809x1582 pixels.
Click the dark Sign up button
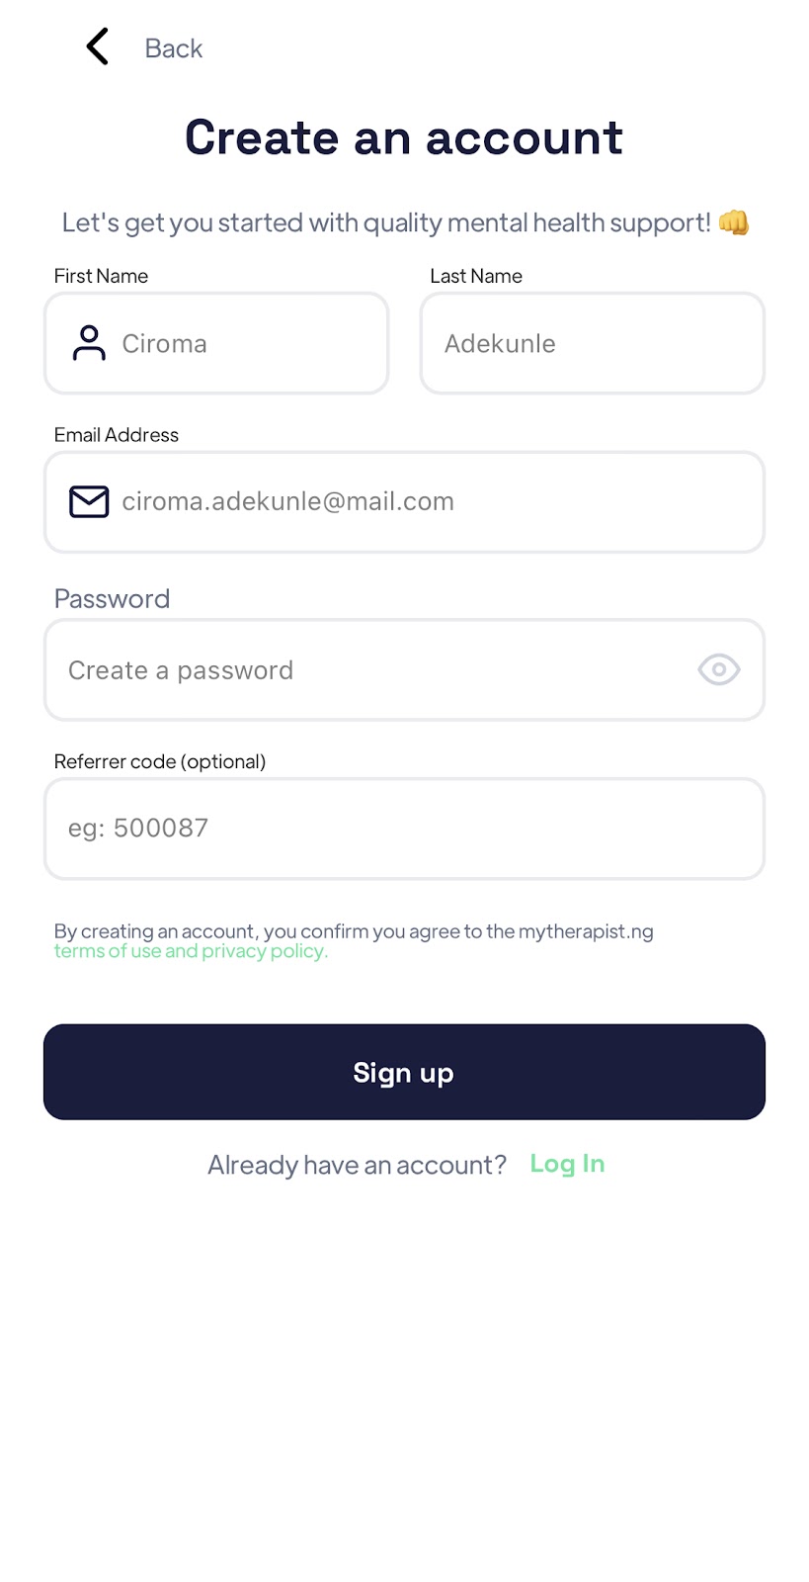pos(405,1072)
